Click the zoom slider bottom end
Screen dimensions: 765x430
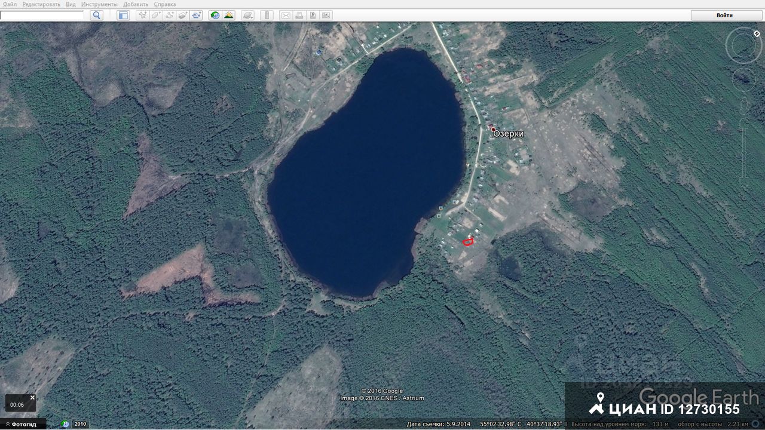(x=744, y=180)
